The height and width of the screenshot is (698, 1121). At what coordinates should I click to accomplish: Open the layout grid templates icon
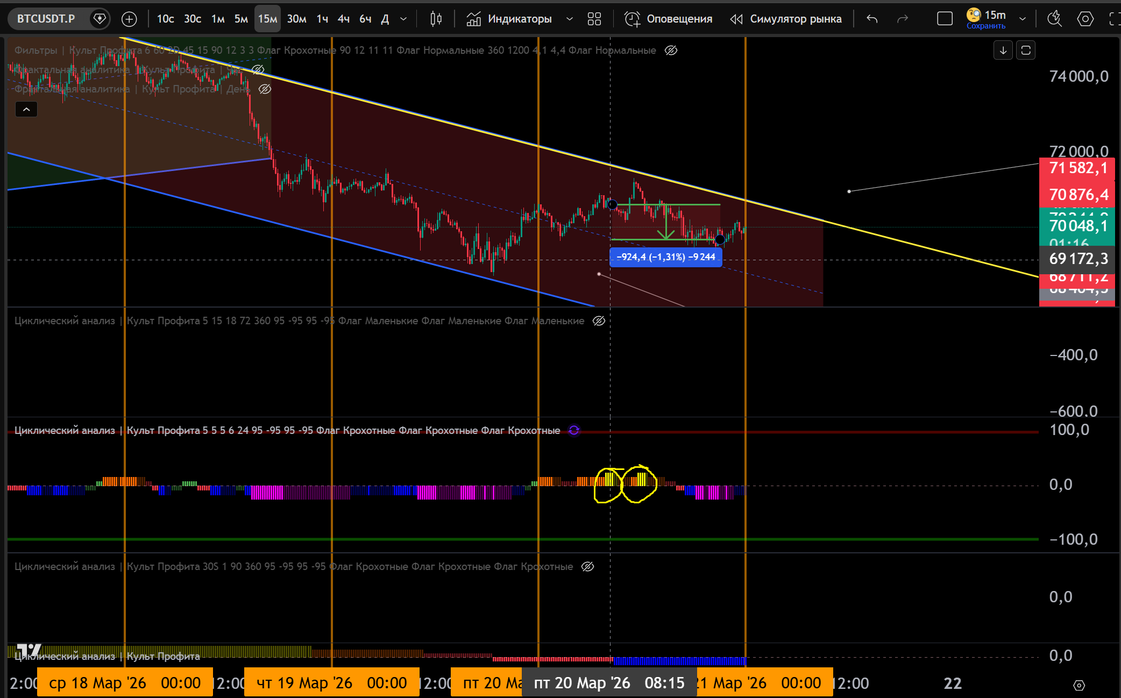tap(594, 19)
